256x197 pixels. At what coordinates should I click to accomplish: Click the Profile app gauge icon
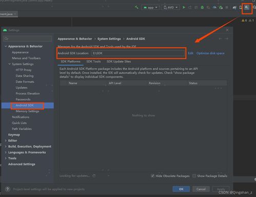[214, 7]
